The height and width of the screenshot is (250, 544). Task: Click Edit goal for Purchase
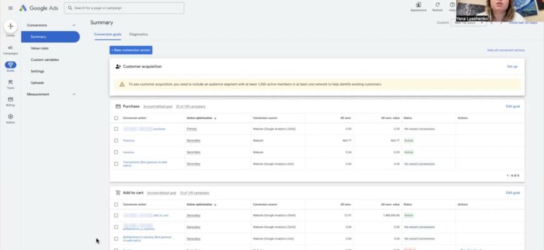click(512, 106)
